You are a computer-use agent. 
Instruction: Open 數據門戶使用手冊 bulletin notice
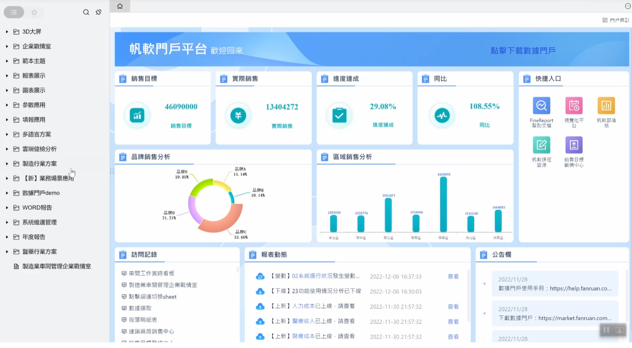(555, 284)
